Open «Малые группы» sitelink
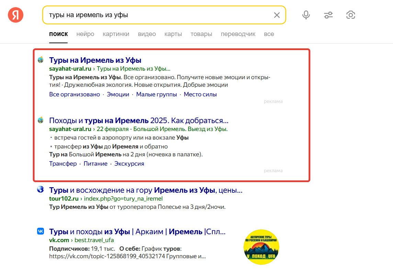This screenshot has height=274, width=393. point(156,95)
